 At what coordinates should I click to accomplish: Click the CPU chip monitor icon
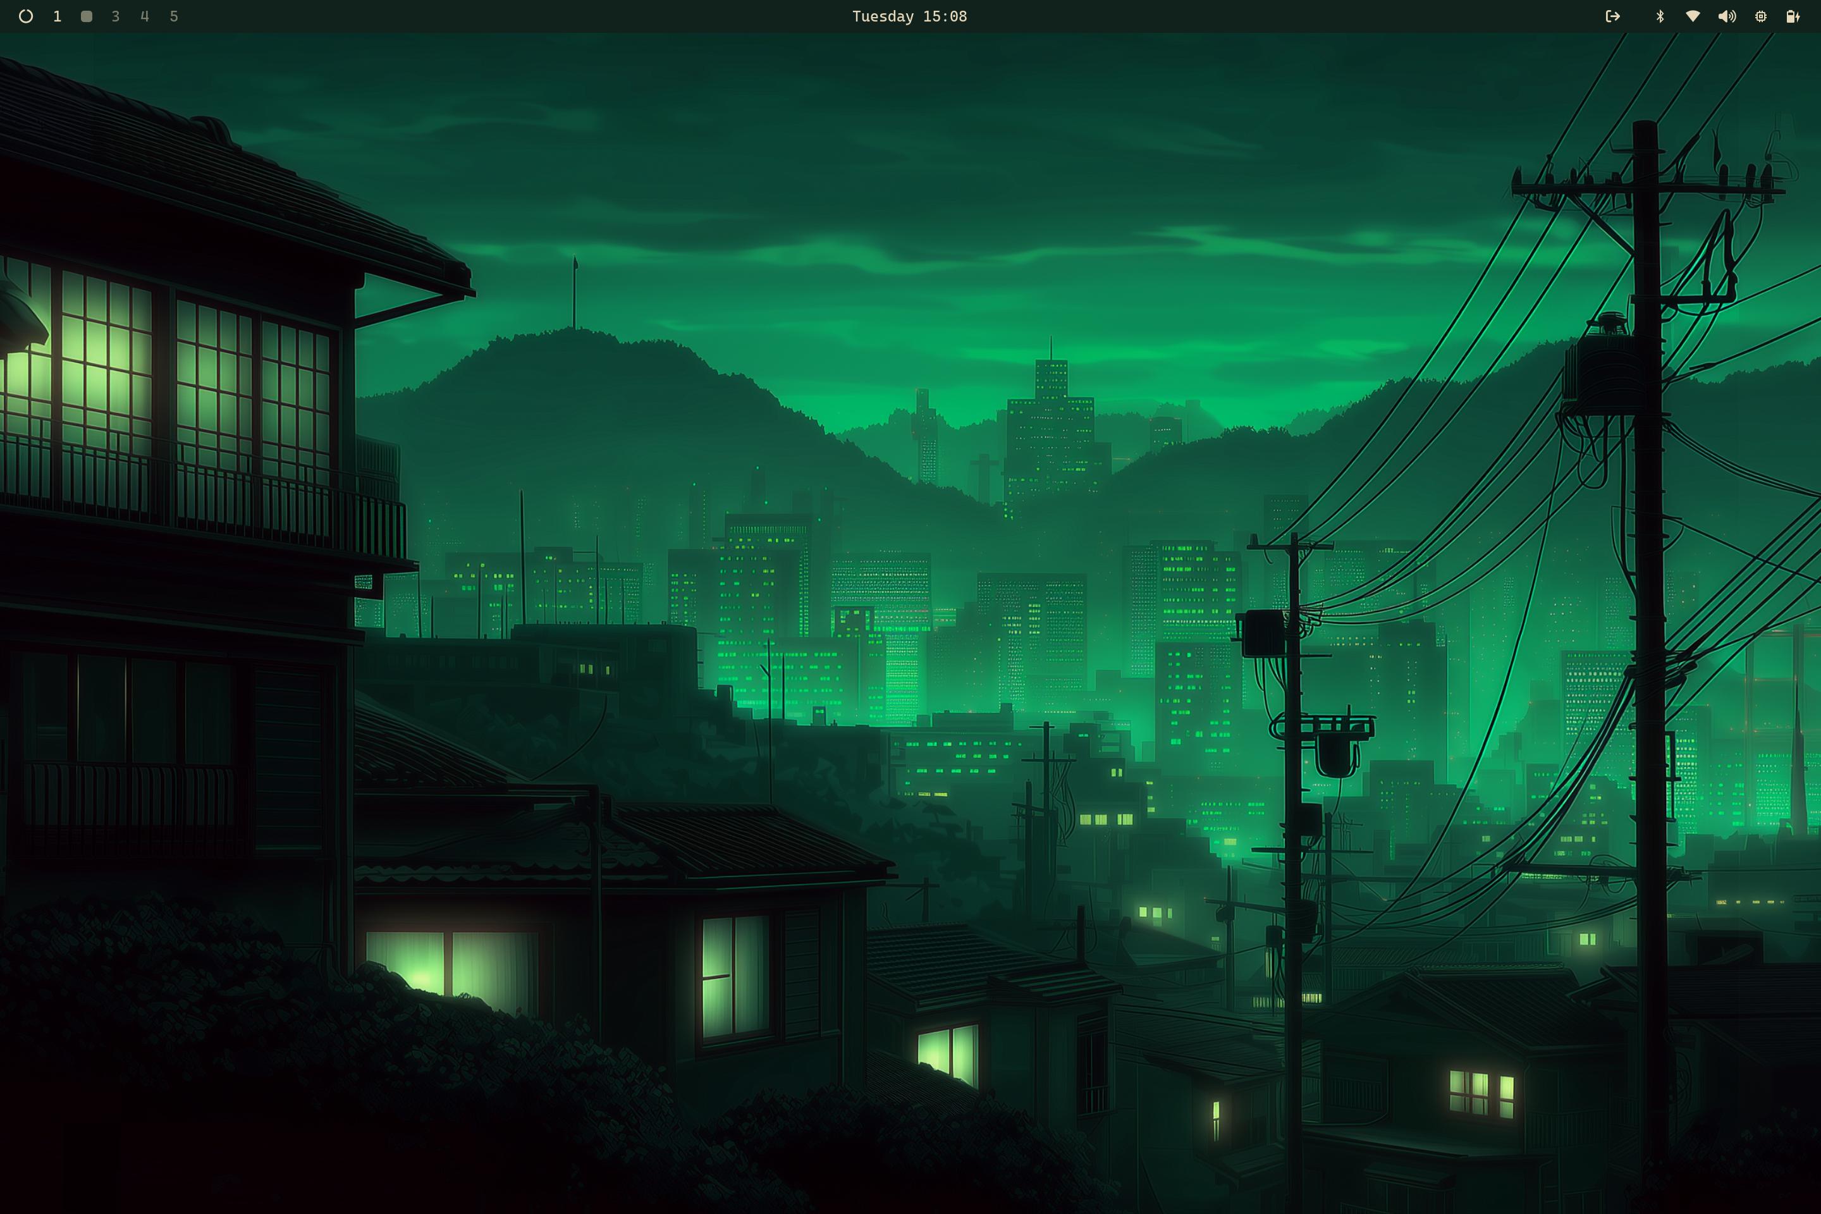click(1760, 16)
